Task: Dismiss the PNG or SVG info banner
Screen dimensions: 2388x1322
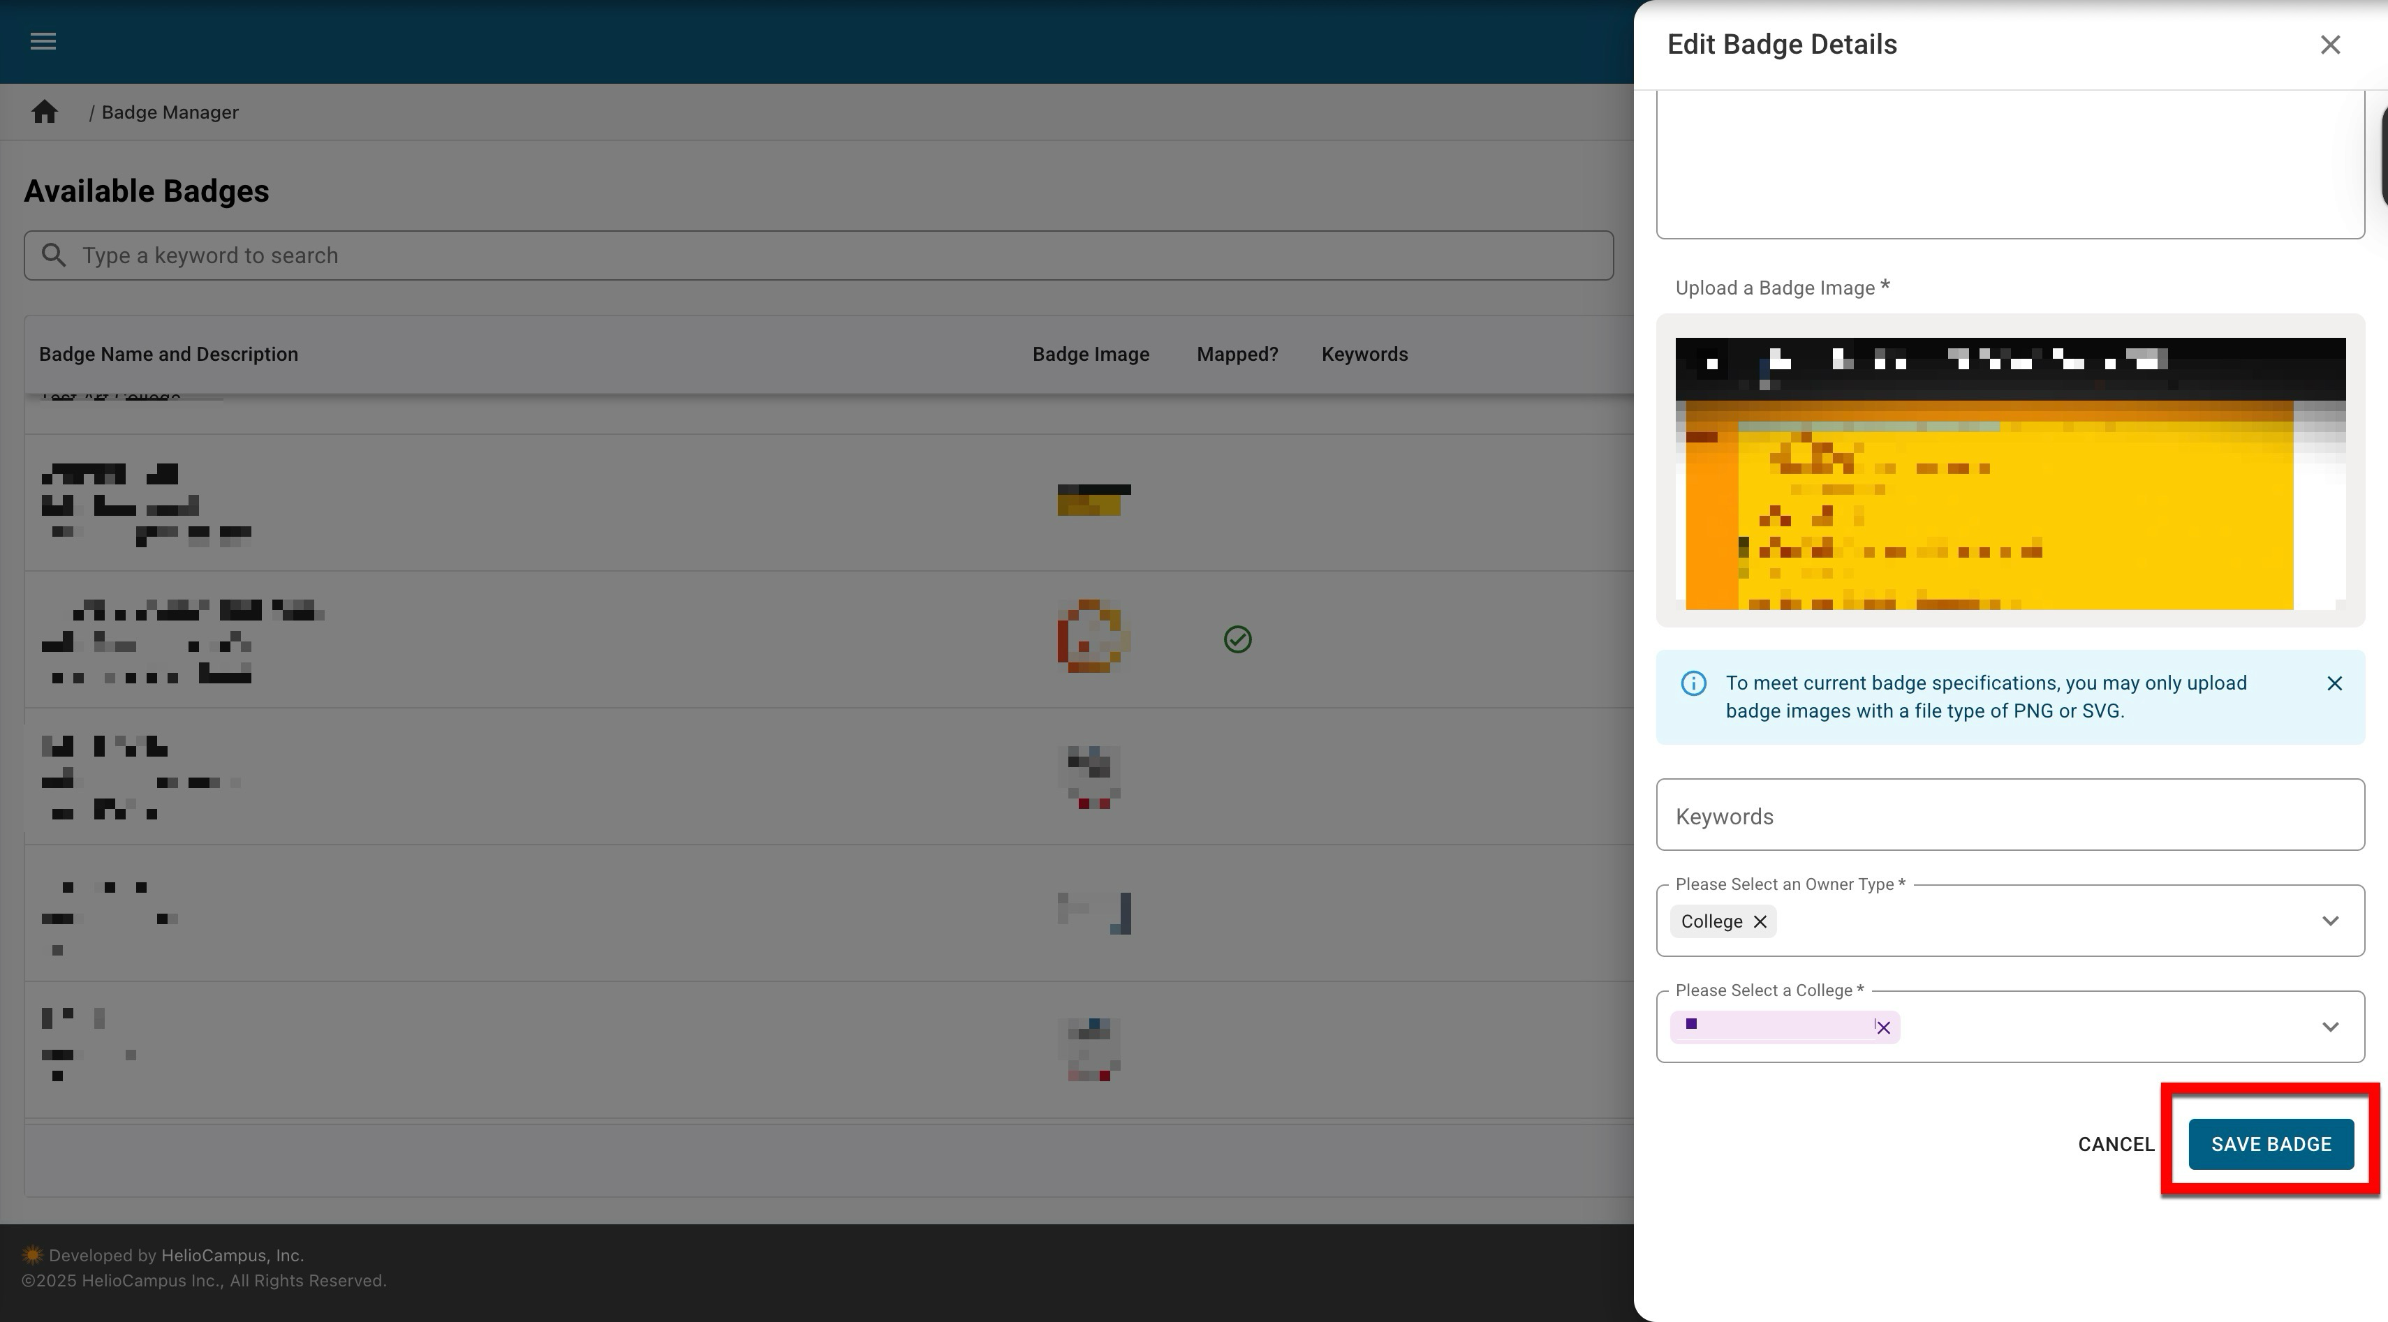Action: pyautogui.click(x=2334, y=684)
